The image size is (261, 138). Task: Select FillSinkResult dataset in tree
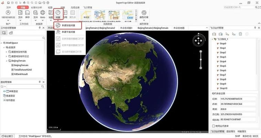click(x=21, y=74)
